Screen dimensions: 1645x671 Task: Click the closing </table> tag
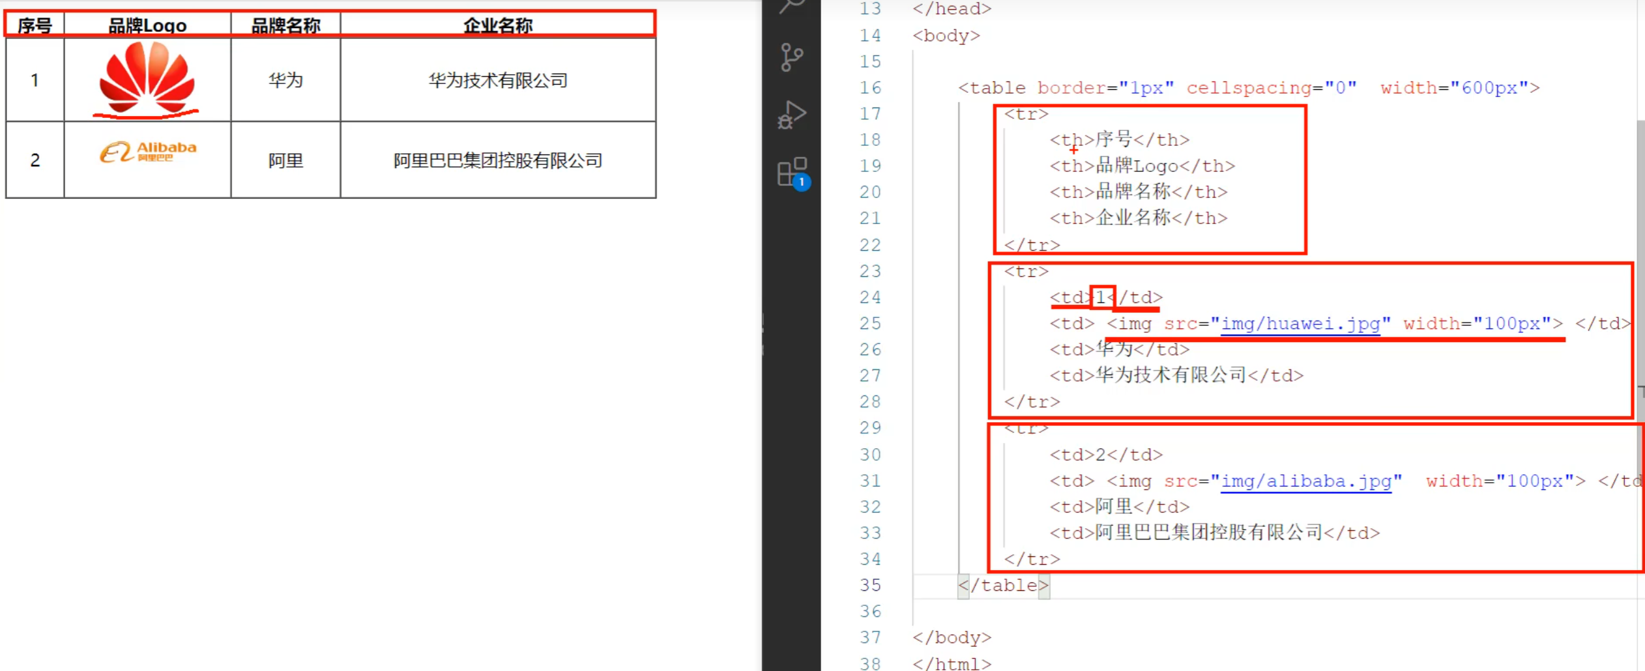1004,586
